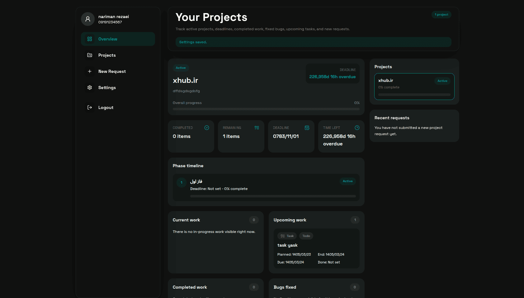Click the Completed checkmark circle icon

click(207, 128)
